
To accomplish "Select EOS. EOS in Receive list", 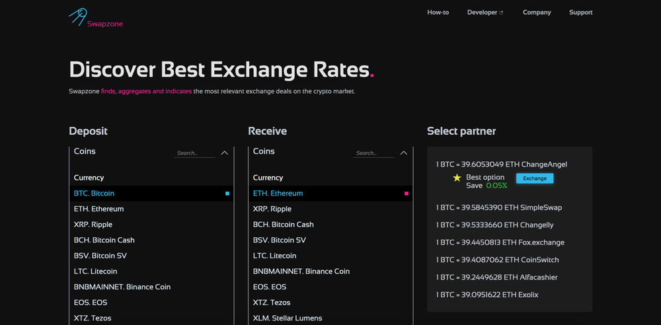I will click(x=330, y=287).
